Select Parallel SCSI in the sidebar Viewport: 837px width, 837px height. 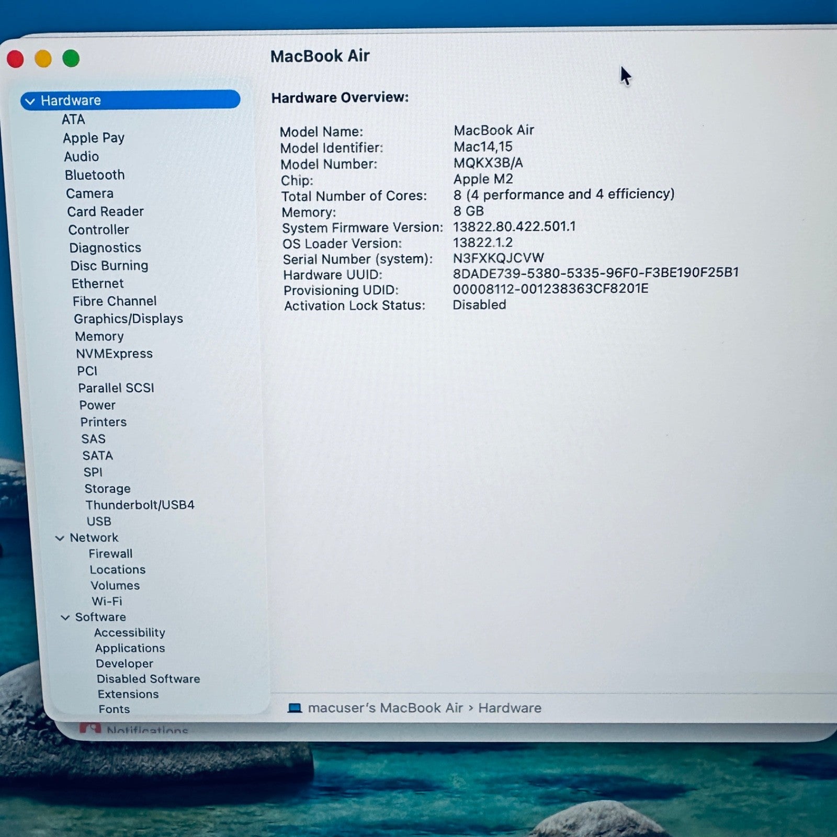116,388
